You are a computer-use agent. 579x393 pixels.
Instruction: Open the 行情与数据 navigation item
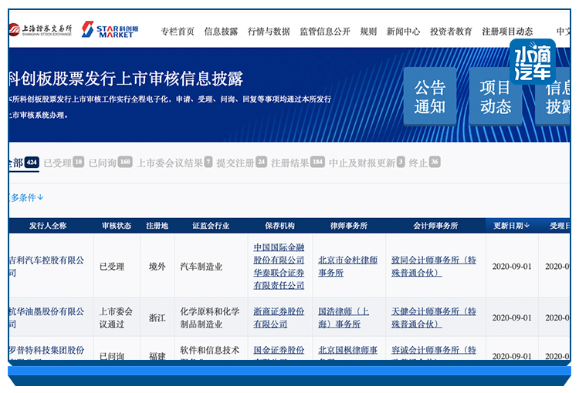tap(269, 32)
